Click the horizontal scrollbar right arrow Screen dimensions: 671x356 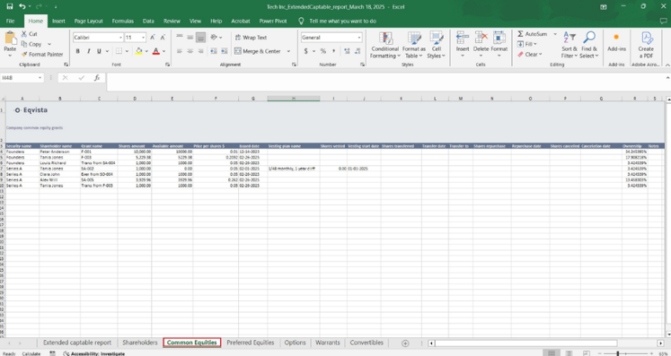tap(661, 343)
